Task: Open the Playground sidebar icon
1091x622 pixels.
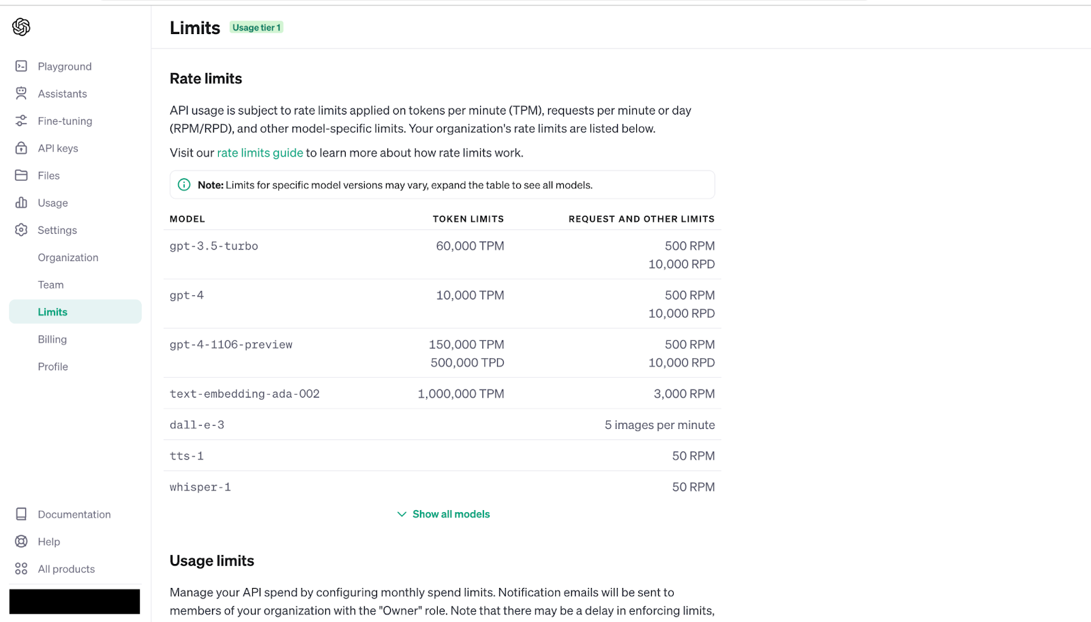Action: click(x=21, y=66)
